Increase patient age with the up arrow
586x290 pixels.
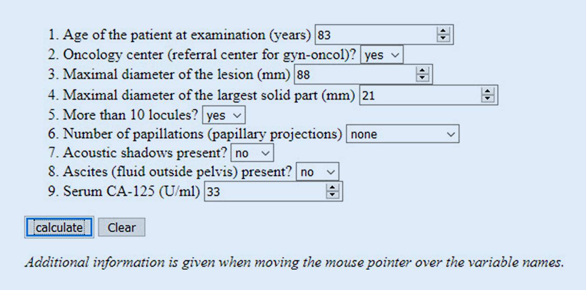tap(443, 32)
